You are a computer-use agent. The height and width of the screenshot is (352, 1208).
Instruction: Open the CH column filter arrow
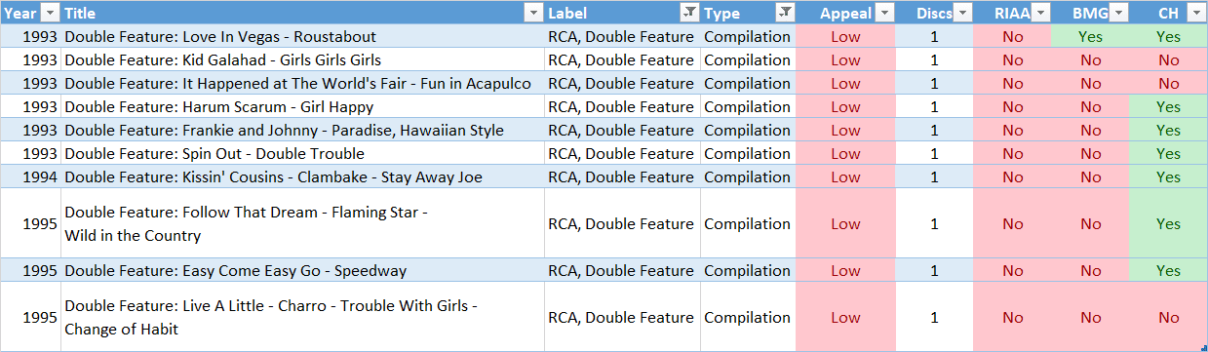pyautogui.click(x=1196, y=13)
